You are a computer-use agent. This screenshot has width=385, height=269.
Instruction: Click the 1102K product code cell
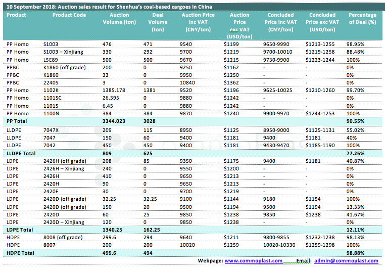(52, 90)
